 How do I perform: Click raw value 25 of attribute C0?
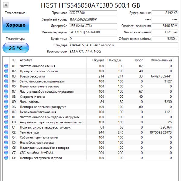170,122
